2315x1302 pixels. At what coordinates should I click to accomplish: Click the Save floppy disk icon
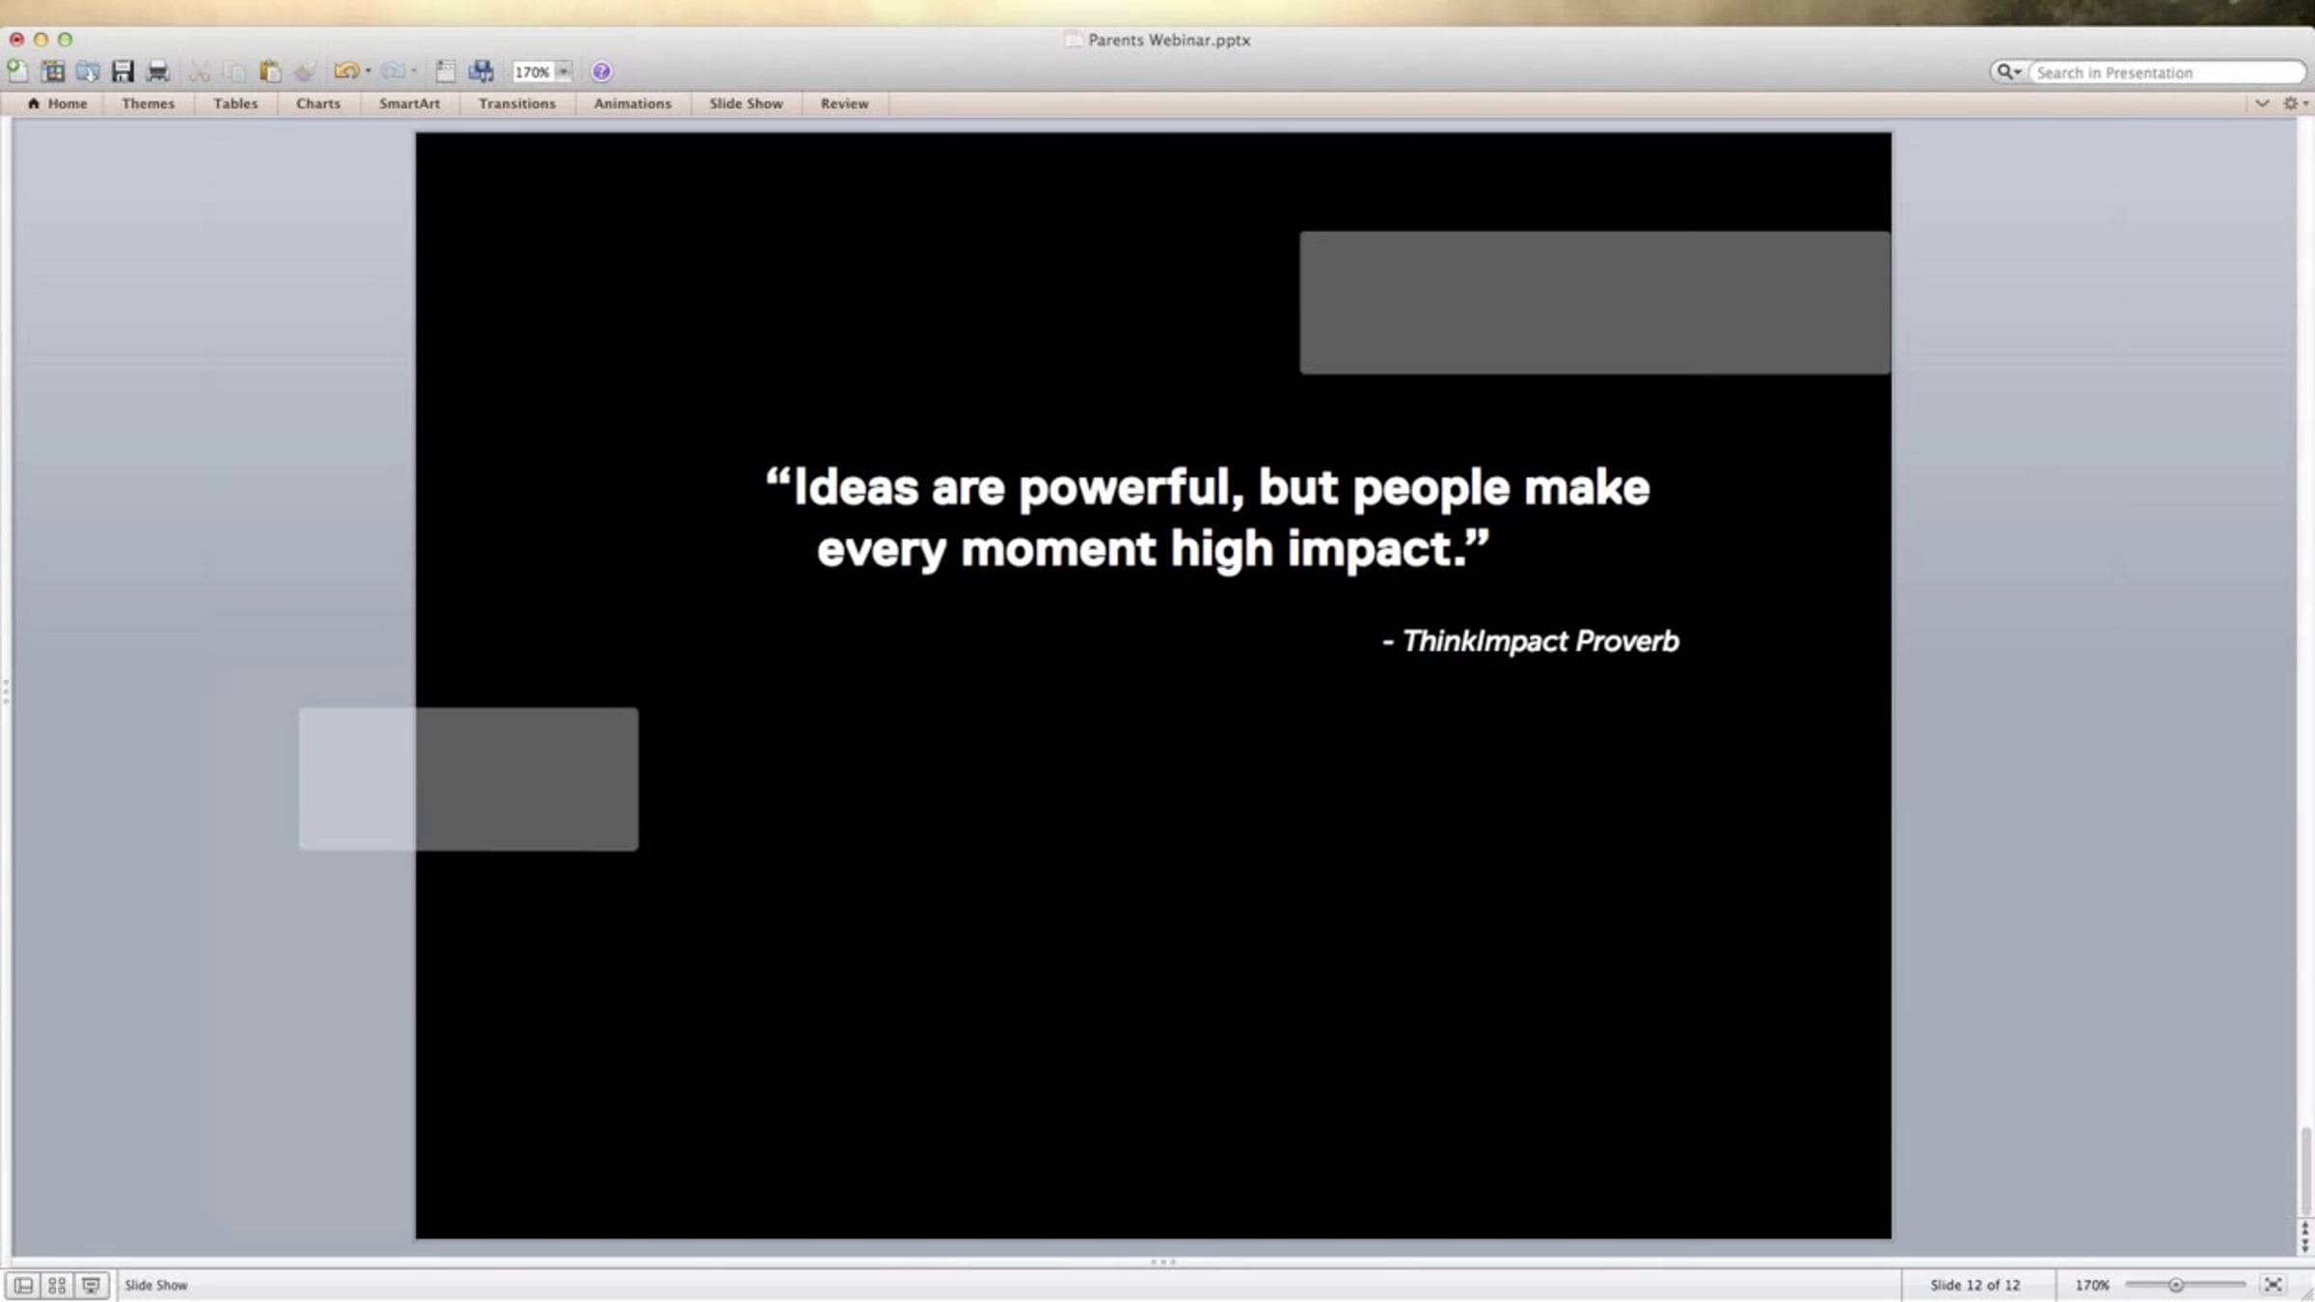click(x=123, y=71)
